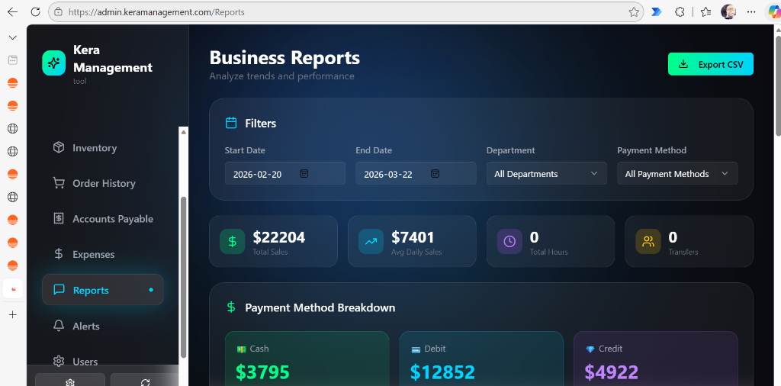This screenshot has width=781, height=386.
Task: Click the $3795 Cash amount
Action: point(262,372)
